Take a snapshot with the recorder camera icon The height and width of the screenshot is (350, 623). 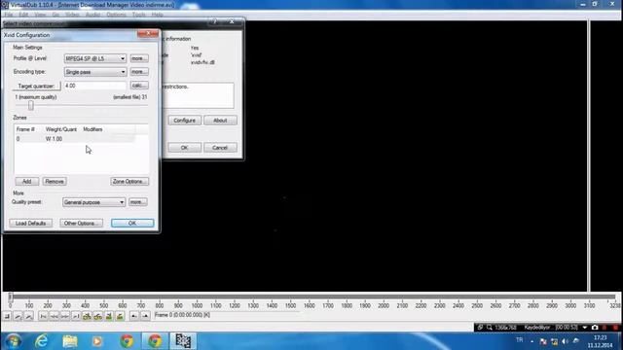595,328
